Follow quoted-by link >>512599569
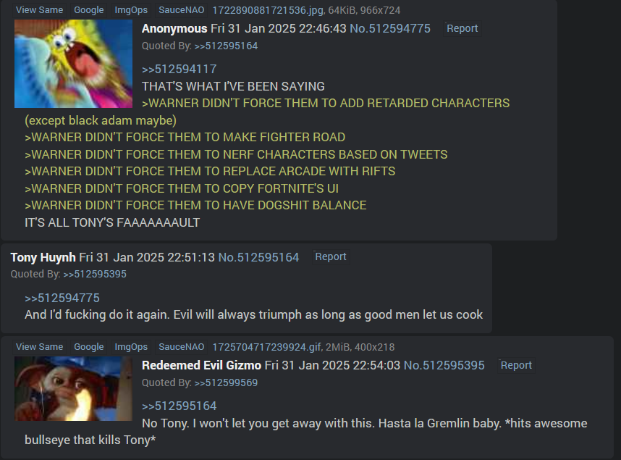Screen dimensions: 621x460 pyautogui.click(x=226, y=382)
